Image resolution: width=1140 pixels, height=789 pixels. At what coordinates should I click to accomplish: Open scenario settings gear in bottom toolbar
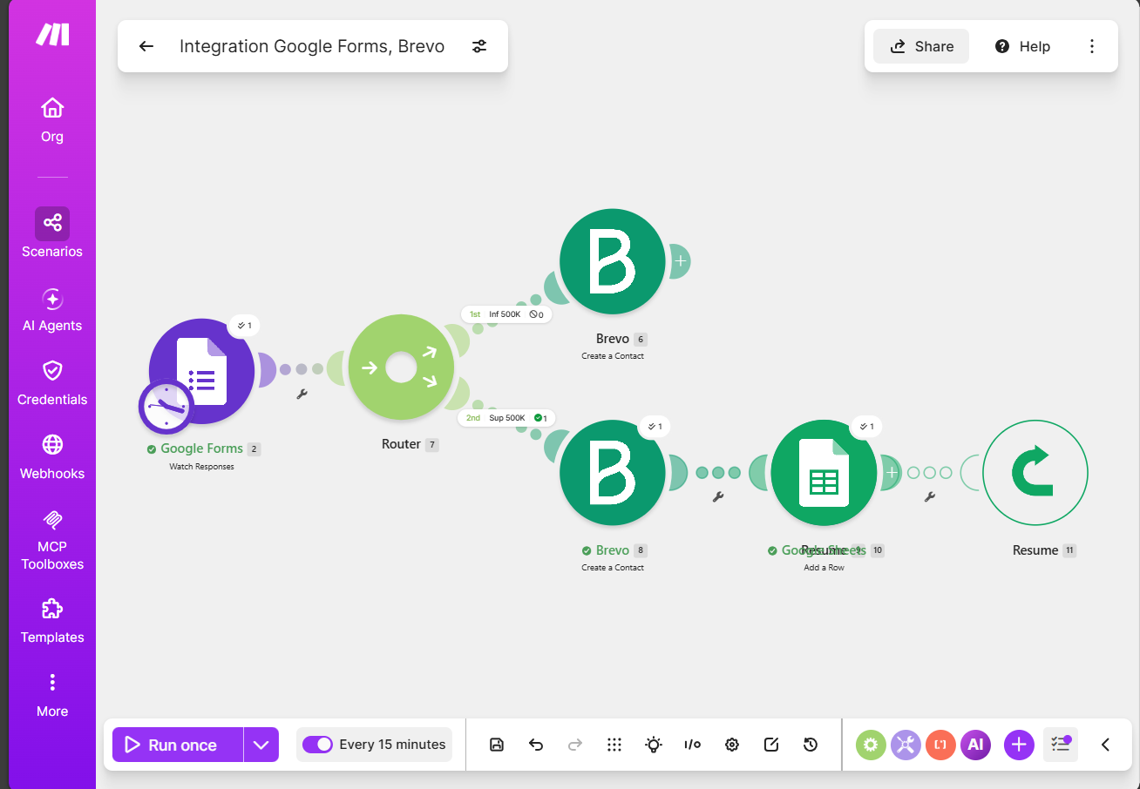point(732,745)
